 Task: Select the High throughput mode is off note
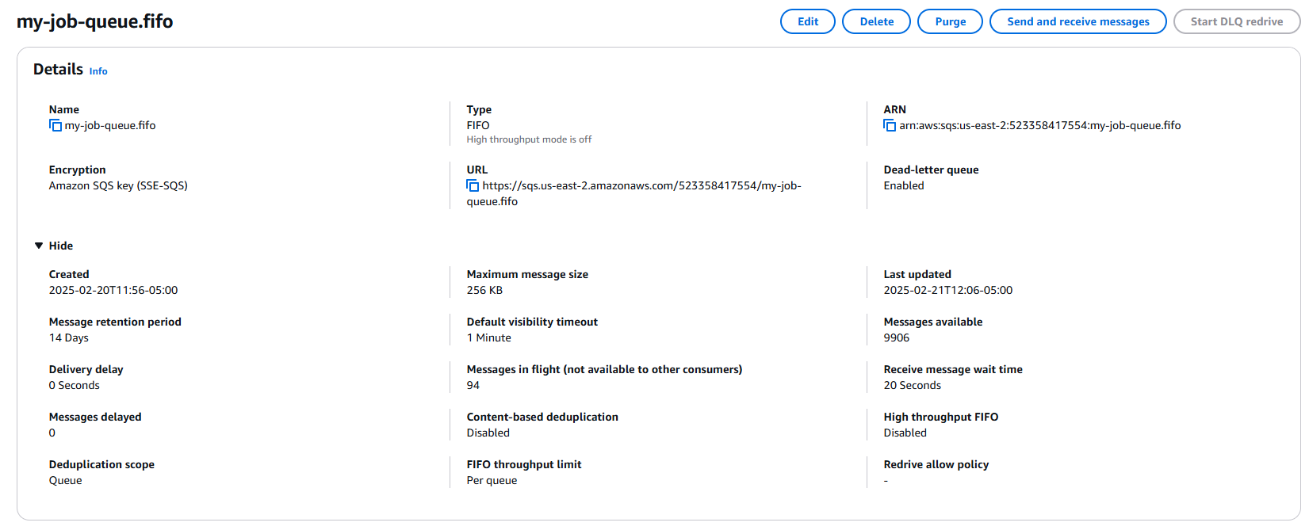(529, 139)
